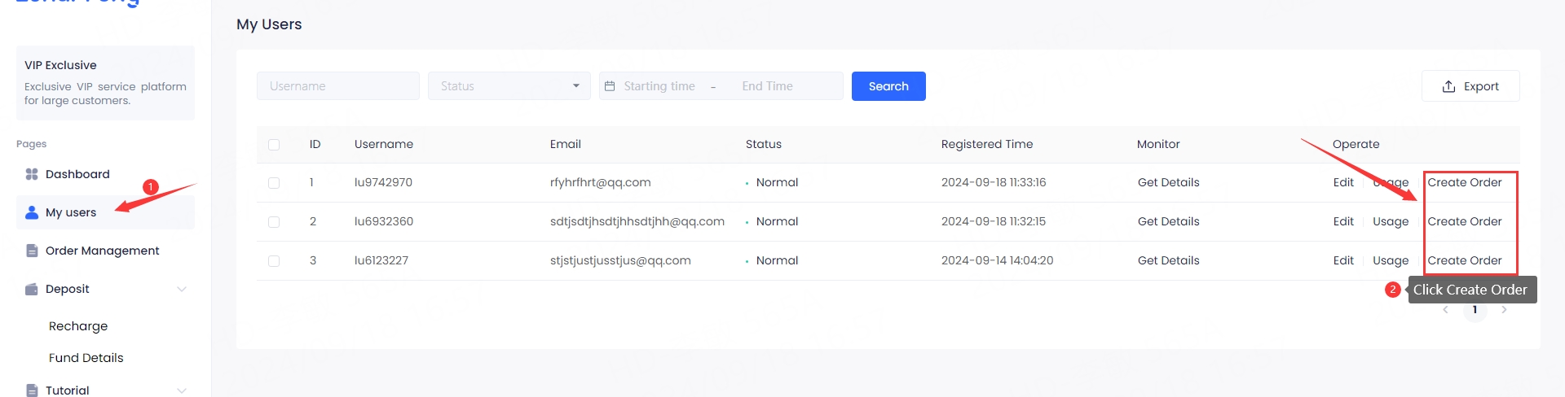The height and width of the screenshot is (397, 1565).
Task: Click the Deposit wallet icon
Action: coord(32,289)
